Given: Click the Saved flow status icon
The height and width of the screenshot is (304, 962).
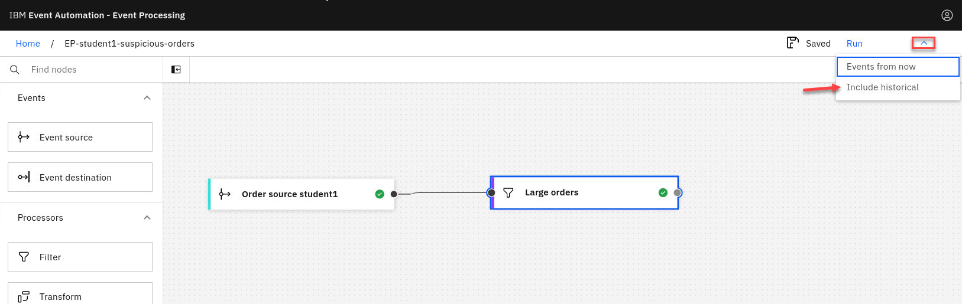Looking at the screenshot, I should (792, 43).
